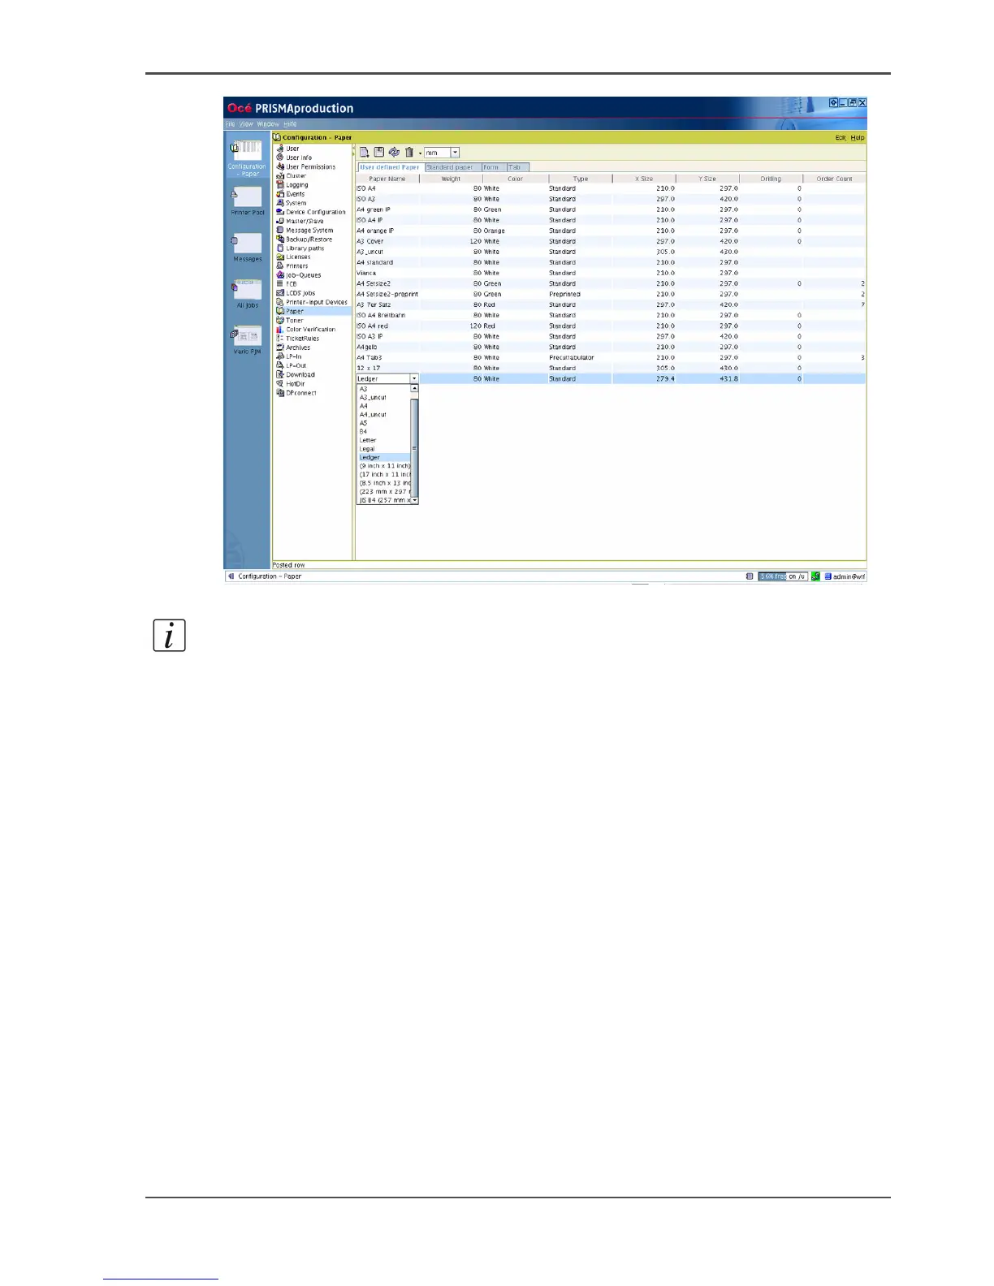This screenshot has height=1286, width=994.
Task: Select DPconnect in the configuration tree
Action: click(300, 393)
